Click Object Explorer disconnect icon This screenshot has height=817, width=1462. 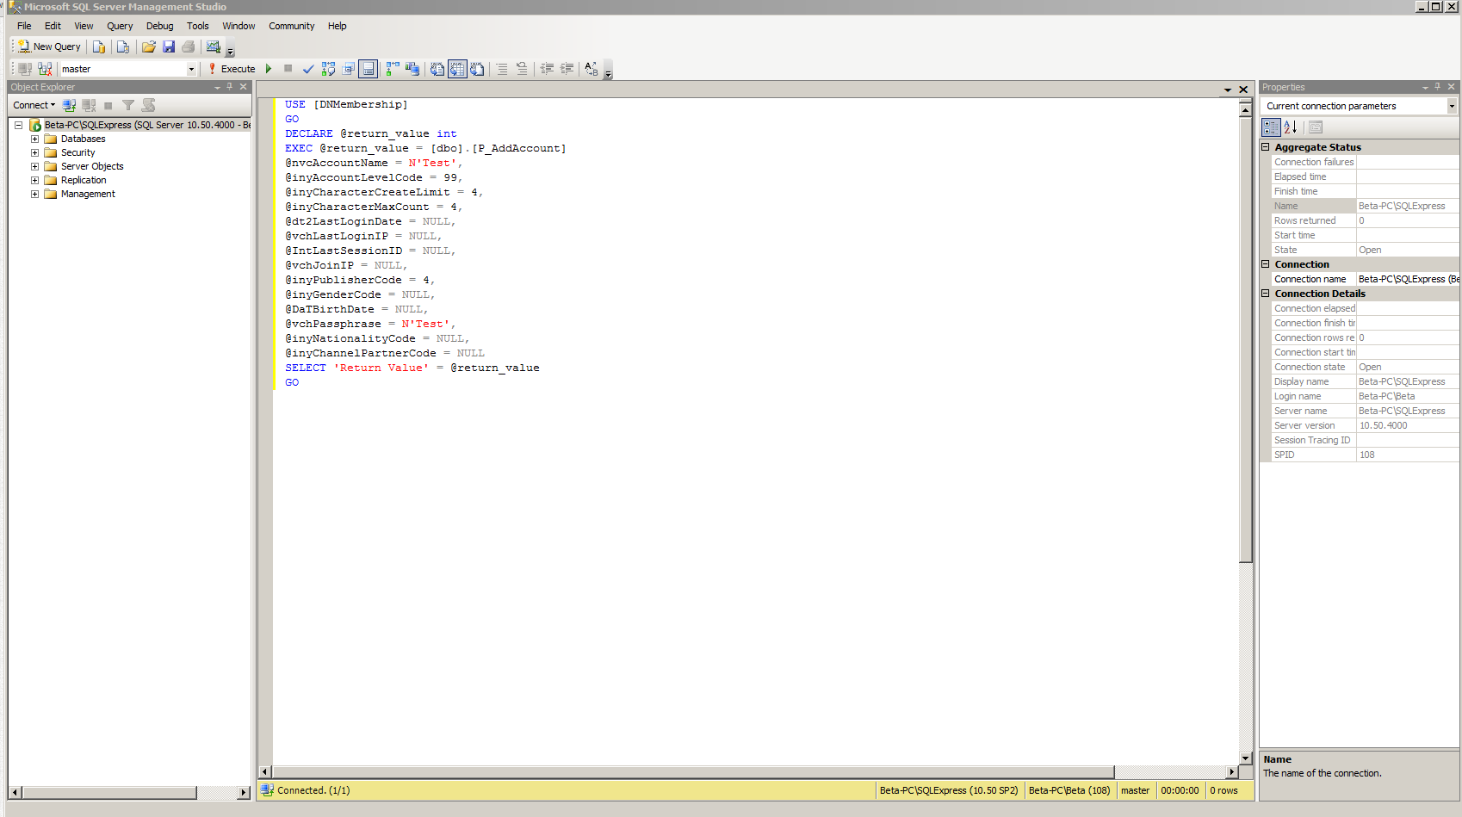(x=89, y=105)
